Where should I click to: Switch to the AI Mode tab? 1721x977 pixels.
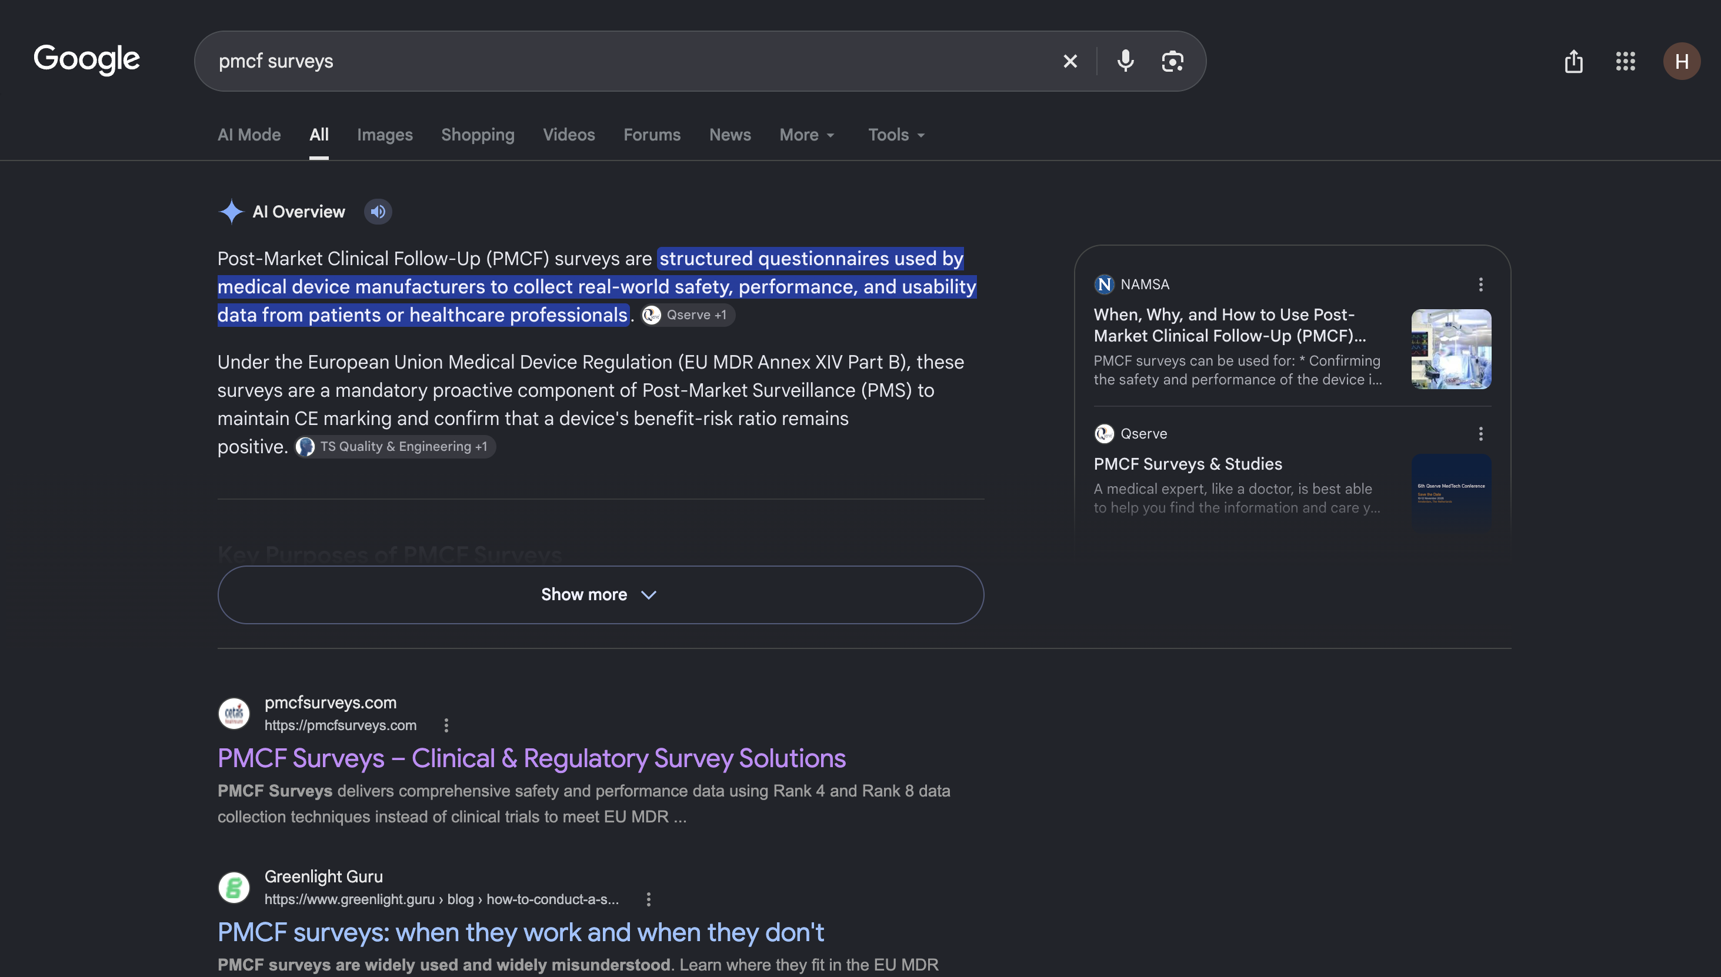249,135
